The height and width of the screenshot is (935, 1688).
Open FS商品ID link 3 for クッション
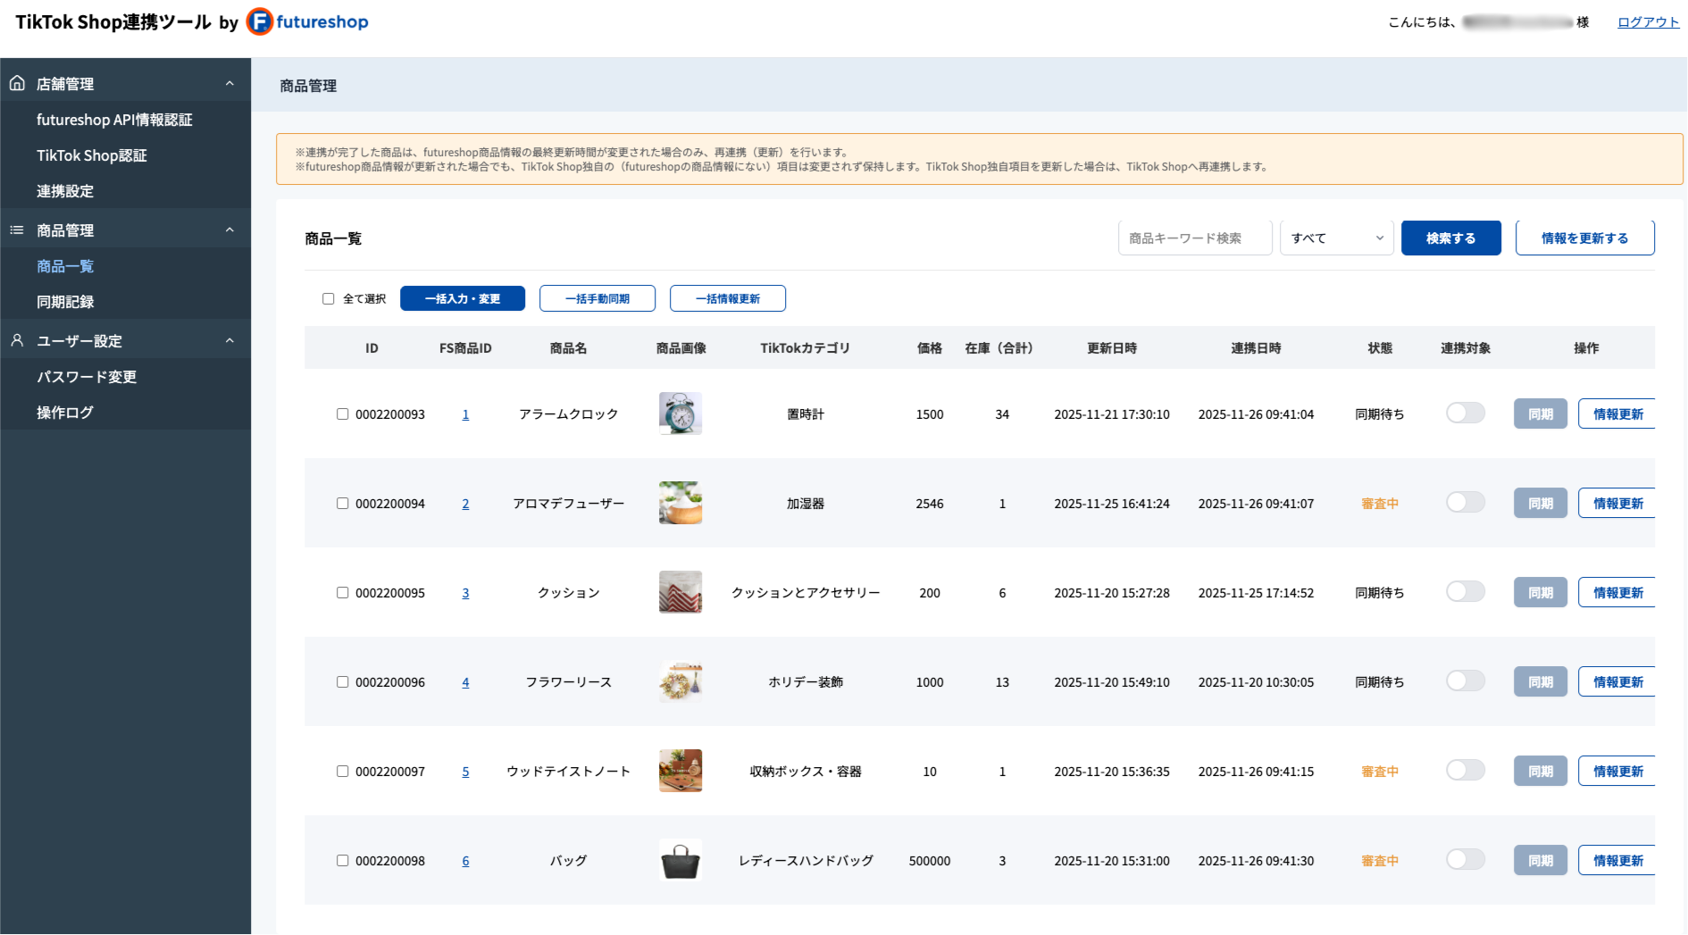(x=465, y=592)
